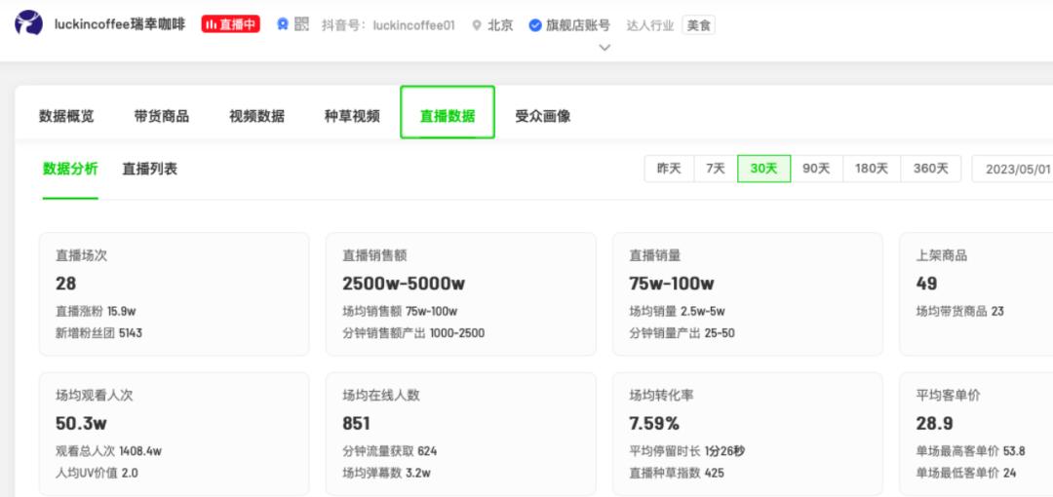
Task: Click the blue verified checkmark icon
Action: point(535,25)
